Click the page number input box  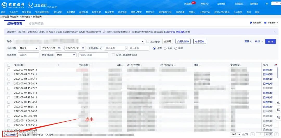pyautogui.click(x=260, y=134)
